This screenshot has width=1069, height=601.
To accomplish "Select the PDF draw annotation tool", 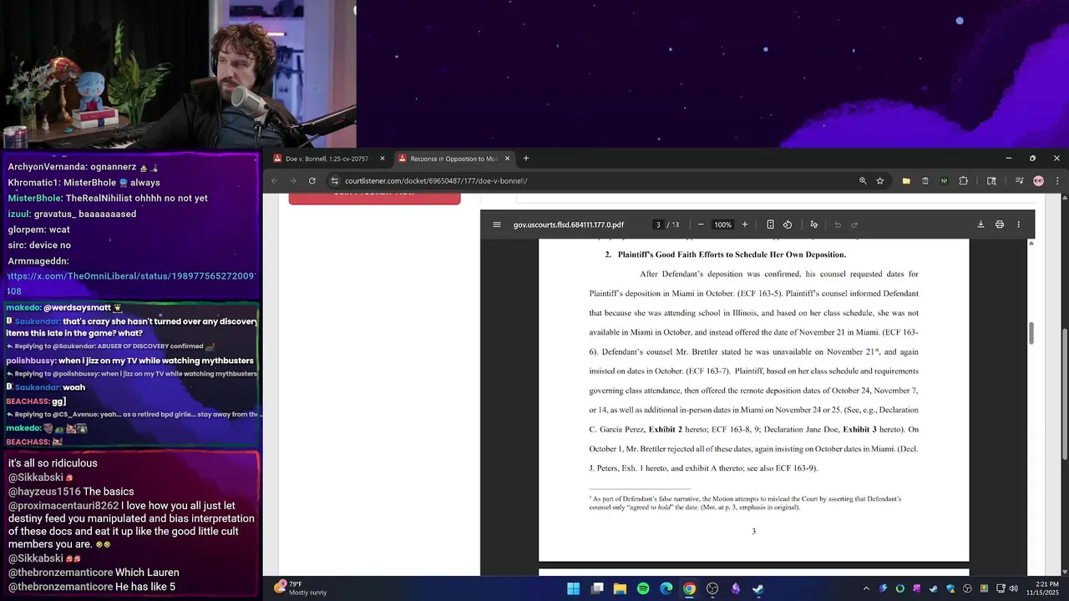I will click(x=814, y=225).
